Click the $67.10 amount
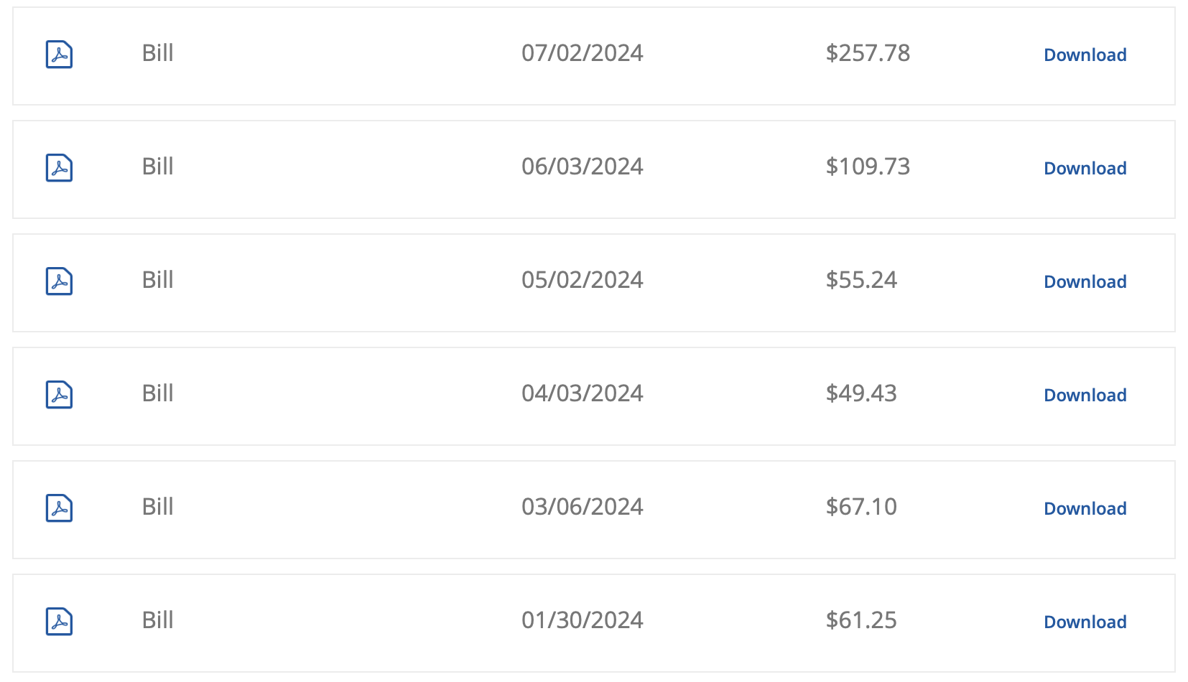The height and width of the screenshot is (682, 1188). [861, 507]
